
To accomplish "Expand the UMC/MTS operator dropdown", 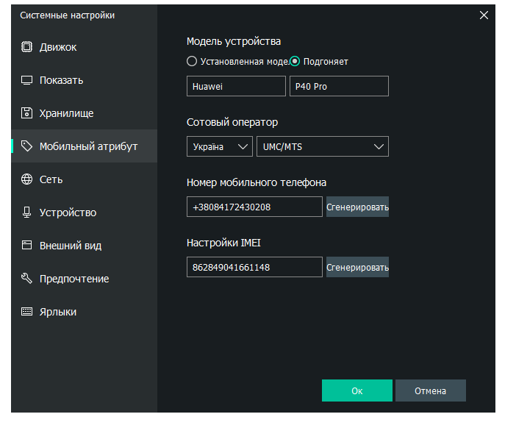I will (323, 146).
